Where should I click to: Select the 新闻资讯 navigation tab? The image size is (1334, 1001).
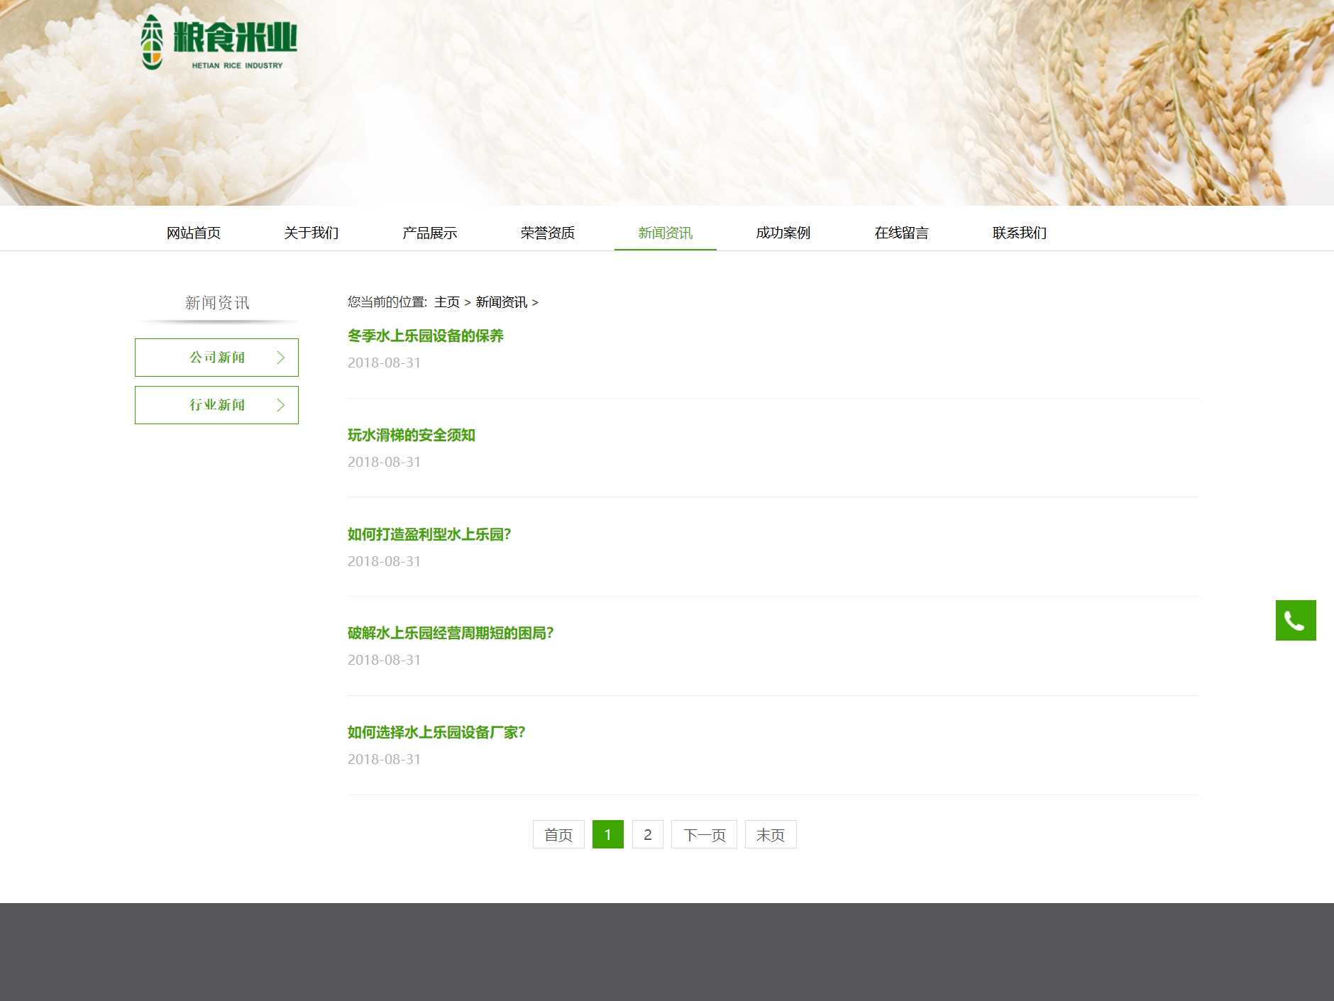664,233
